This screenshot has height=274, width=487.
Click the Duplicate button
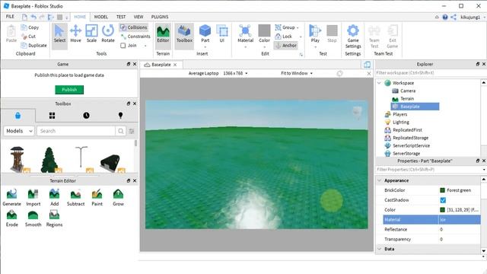[33, 46]
